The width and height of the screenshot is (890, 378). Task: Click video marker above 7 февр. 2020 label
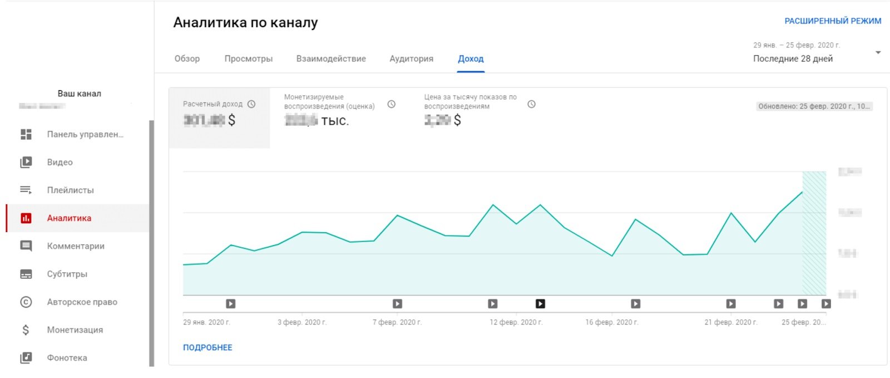(397, 303)
